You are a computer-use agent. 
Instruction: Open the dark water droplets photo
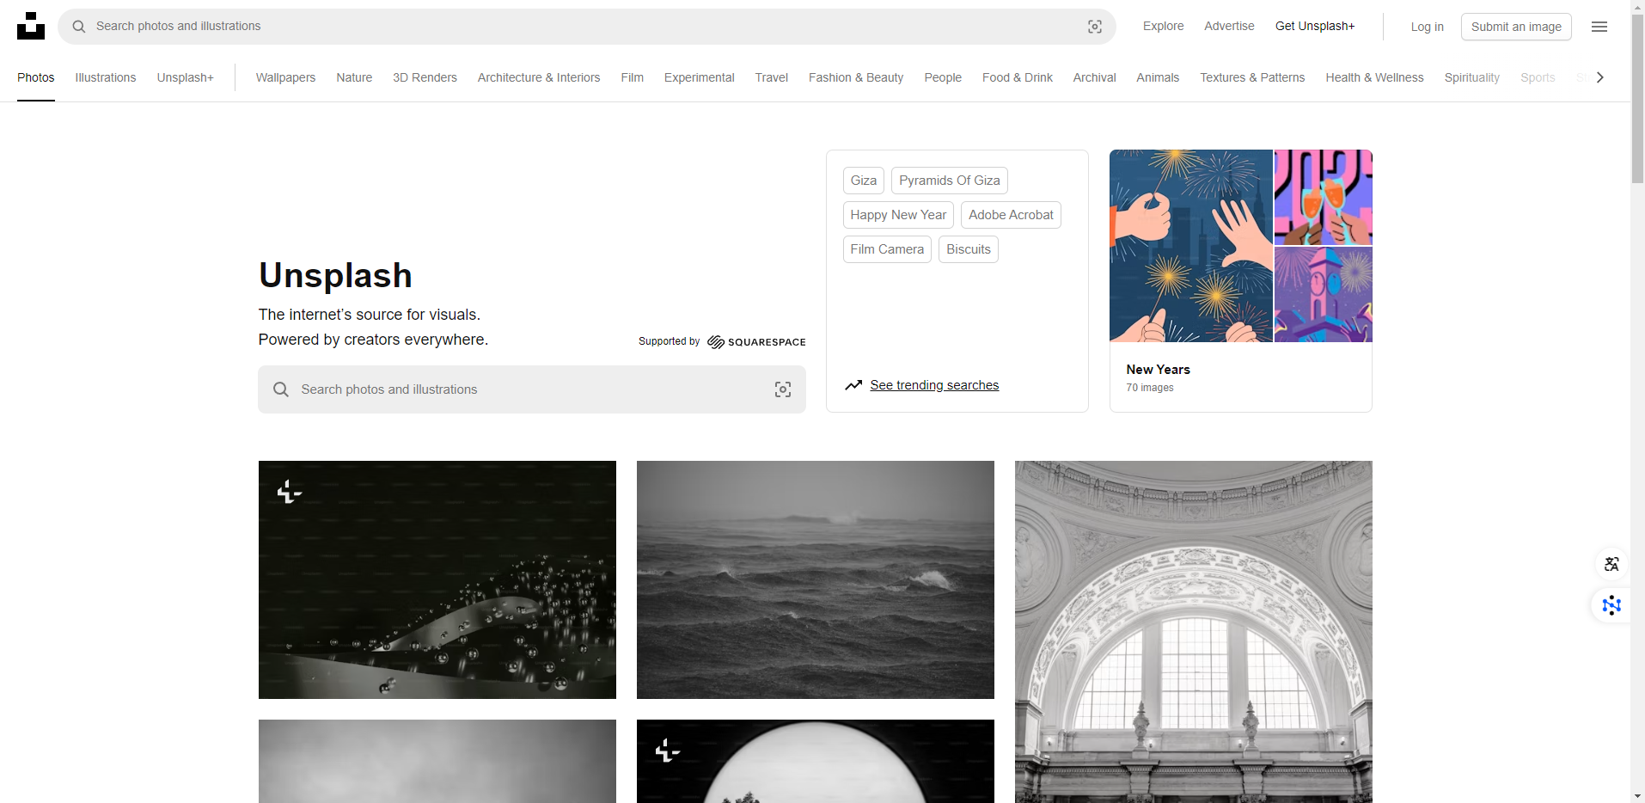point(437,579)
